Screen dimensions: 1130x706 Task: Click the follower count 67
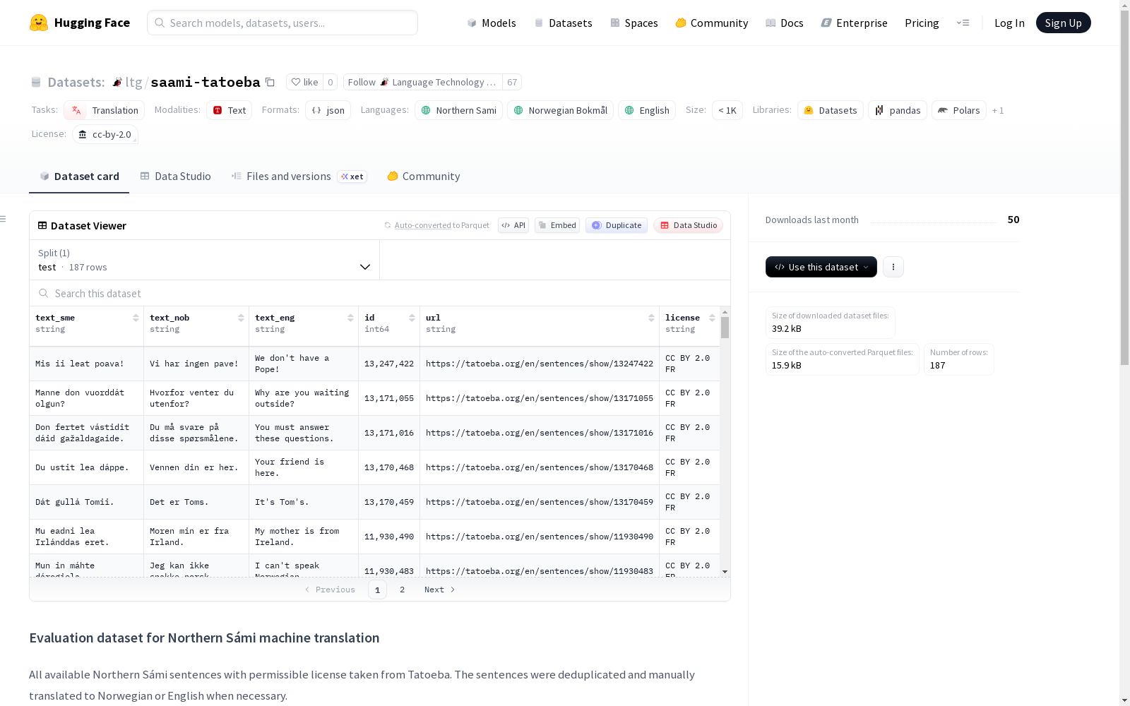click(x=512, y=82)
